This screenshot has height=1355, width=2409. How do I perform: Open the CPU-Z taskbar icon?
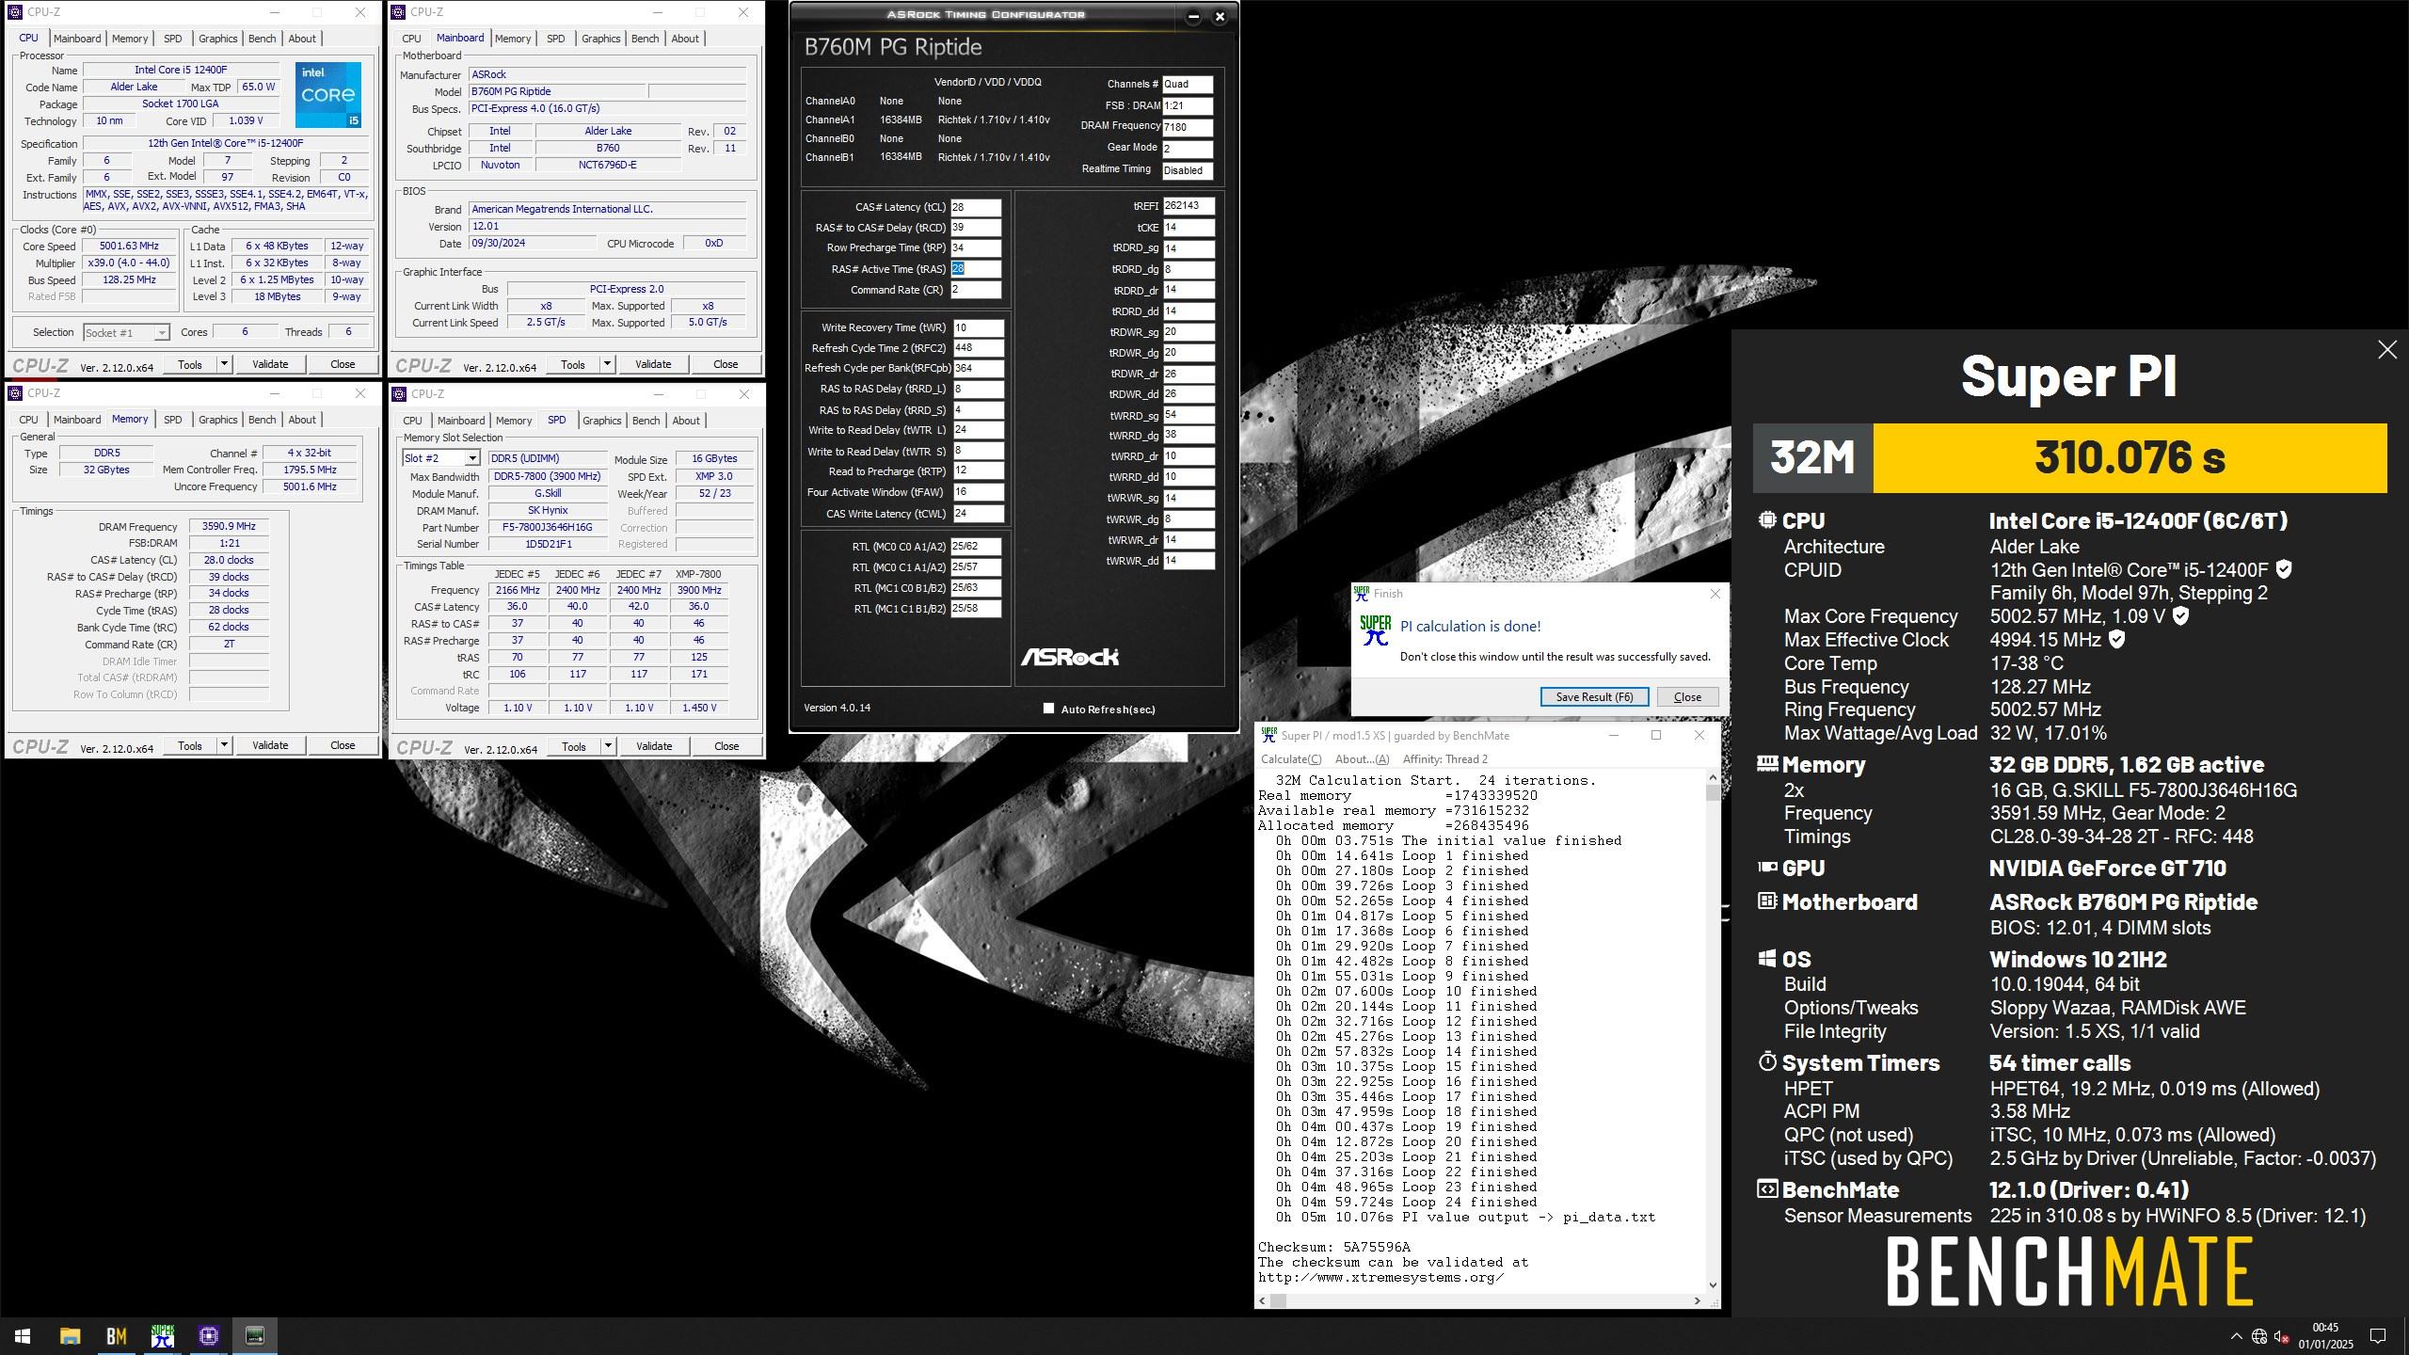208,1335
